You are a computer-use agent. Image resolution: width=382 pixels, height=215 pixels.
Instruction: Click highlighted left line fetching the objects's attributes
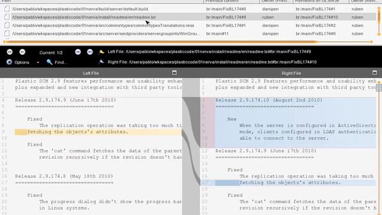click(x=78, y=132)
